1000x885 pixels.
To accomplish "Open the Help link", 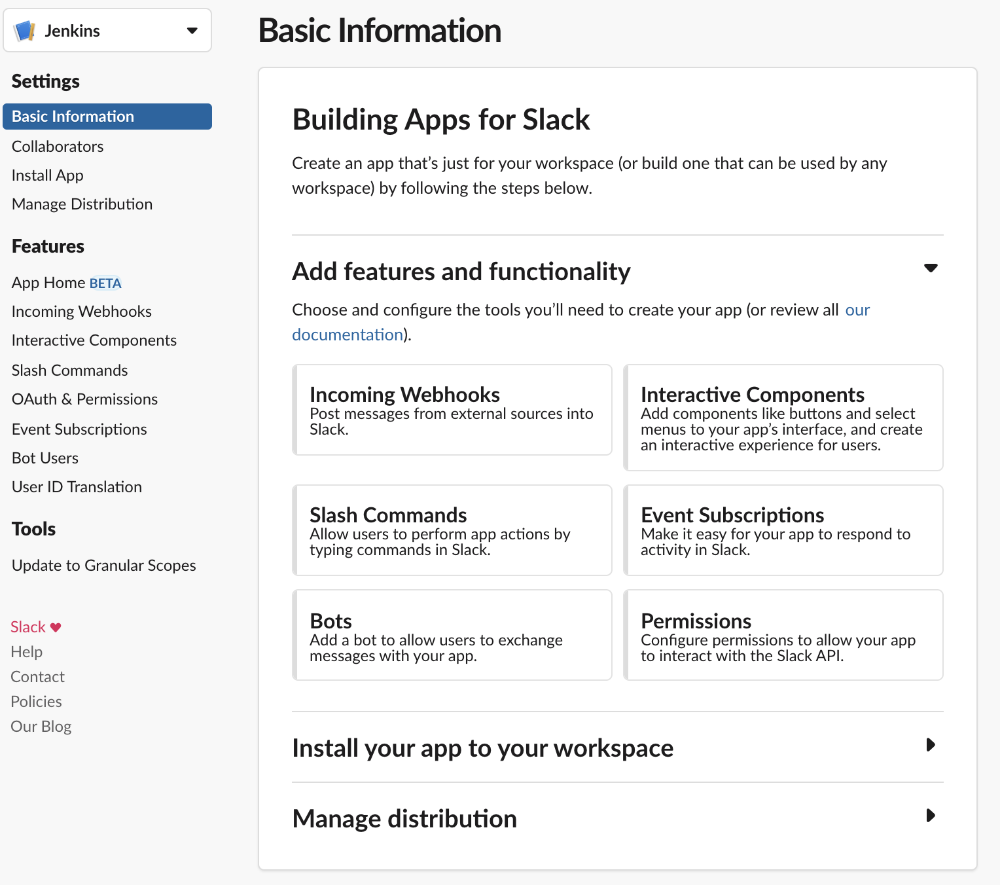I will tap(27, 652).
